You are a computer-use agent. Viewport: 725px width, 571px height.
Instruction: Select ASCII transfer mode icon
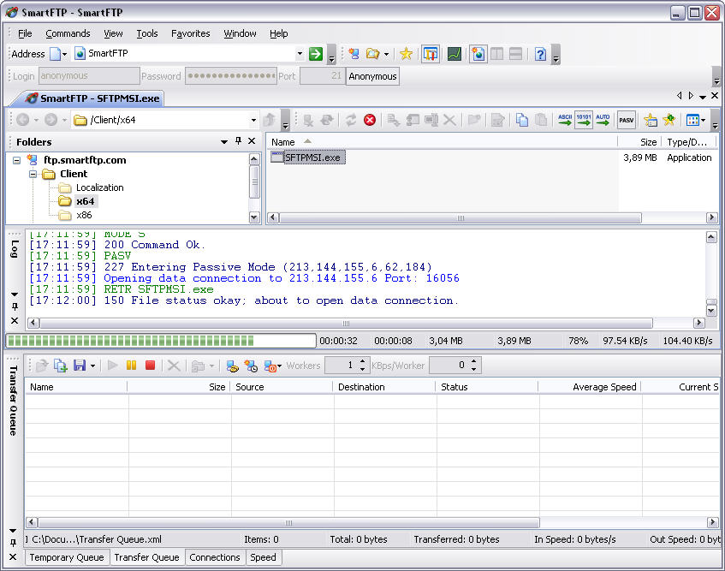pos(565,120)
